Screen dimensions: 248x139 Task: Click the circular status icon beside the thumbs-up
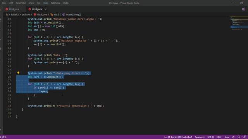[239, 137]
